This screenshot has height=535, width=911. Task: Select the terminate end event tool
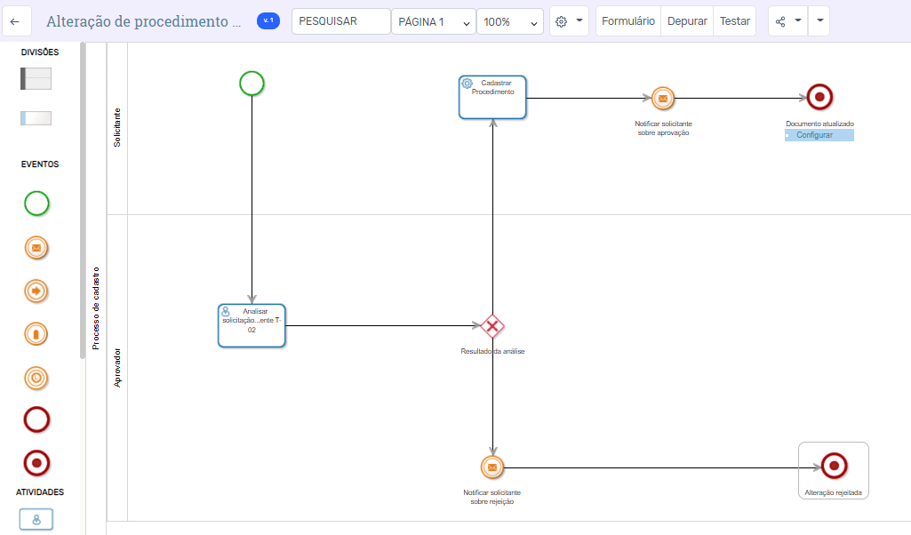coord(36,462)
